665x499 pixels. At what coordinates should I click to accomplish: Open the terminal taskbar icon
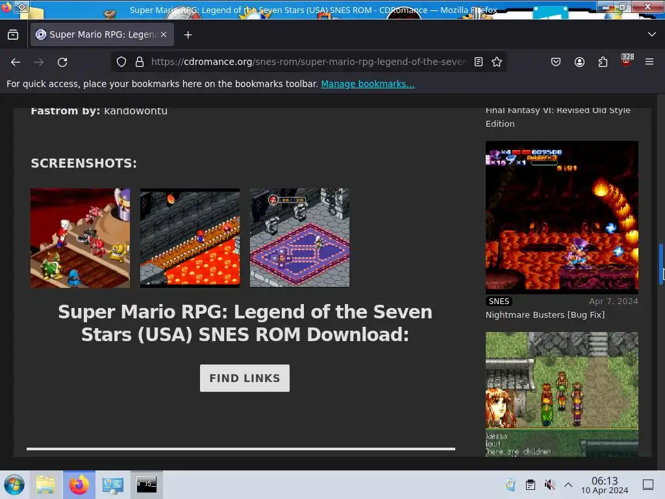point(146,485)
